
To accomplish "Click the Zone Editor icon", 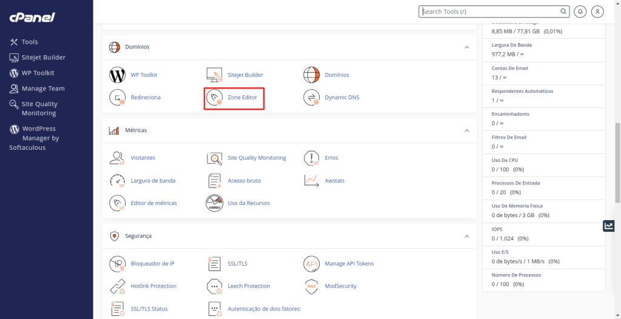I will pyautogui.click(x=214, y=98).
